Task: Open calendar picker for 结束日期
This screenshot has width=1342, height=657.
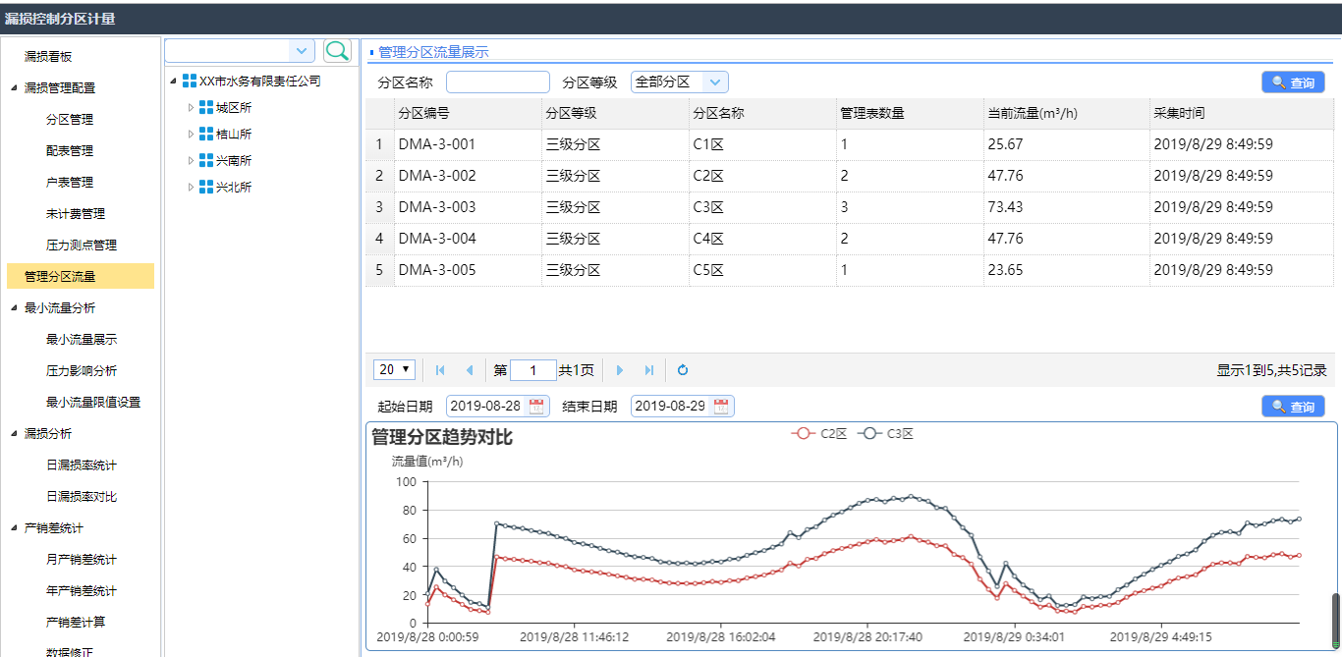Action: click(722, 407)
